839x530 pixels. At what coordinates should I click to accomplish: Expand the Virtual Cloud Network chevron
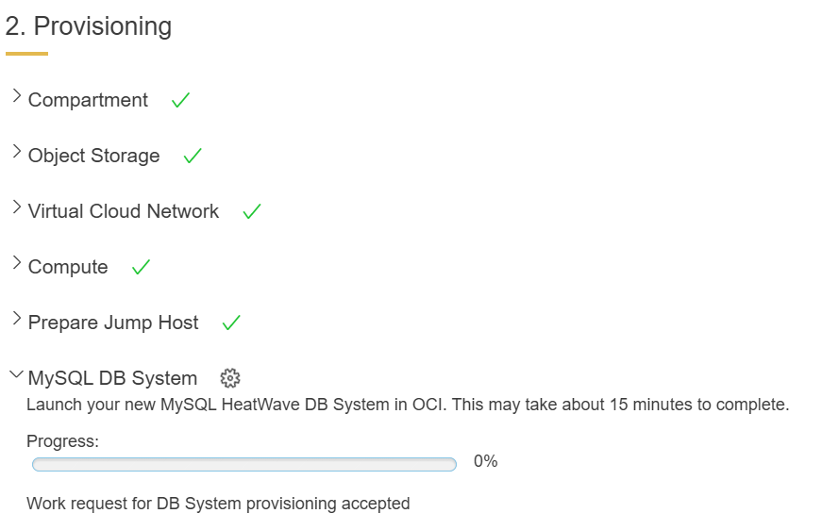pyautogui.click(x=16, y=209)
